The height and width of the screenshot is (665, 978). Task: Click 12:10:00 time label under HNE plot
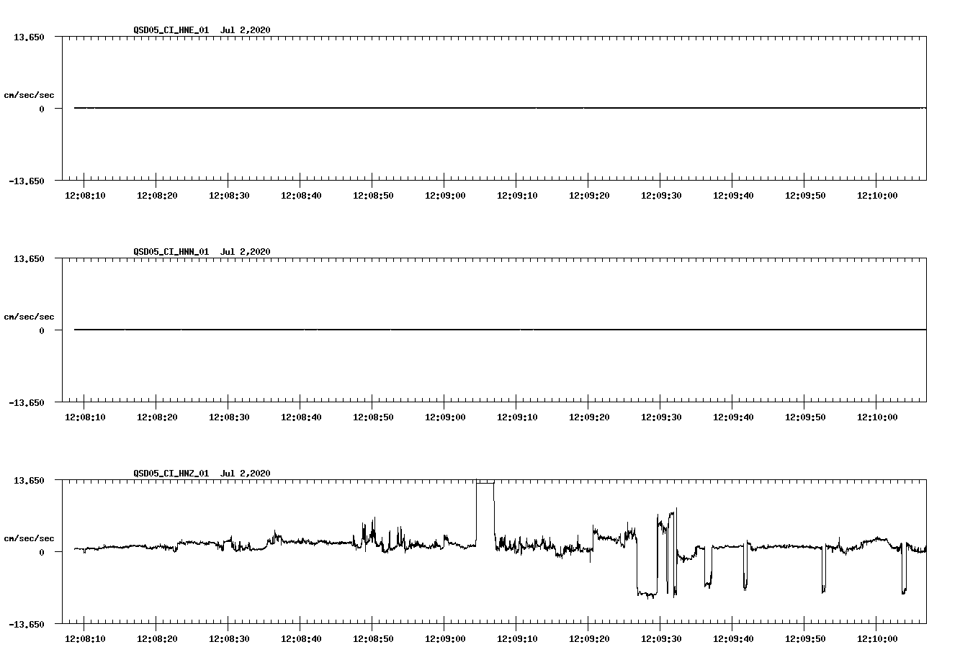click(x=877, y=196)
